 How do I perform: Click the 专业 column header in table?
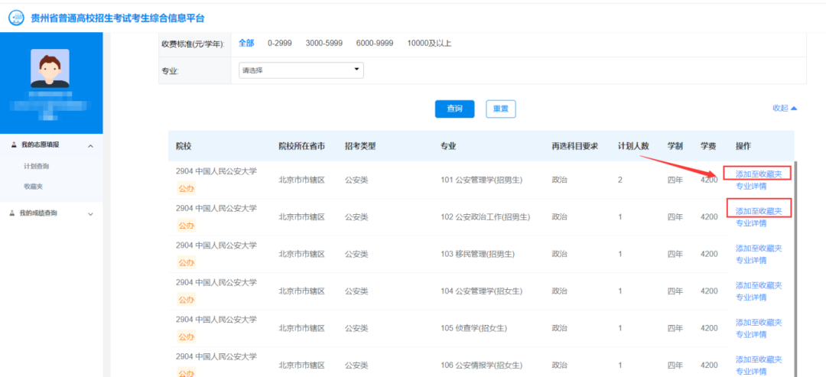click(x=448, y=146)
